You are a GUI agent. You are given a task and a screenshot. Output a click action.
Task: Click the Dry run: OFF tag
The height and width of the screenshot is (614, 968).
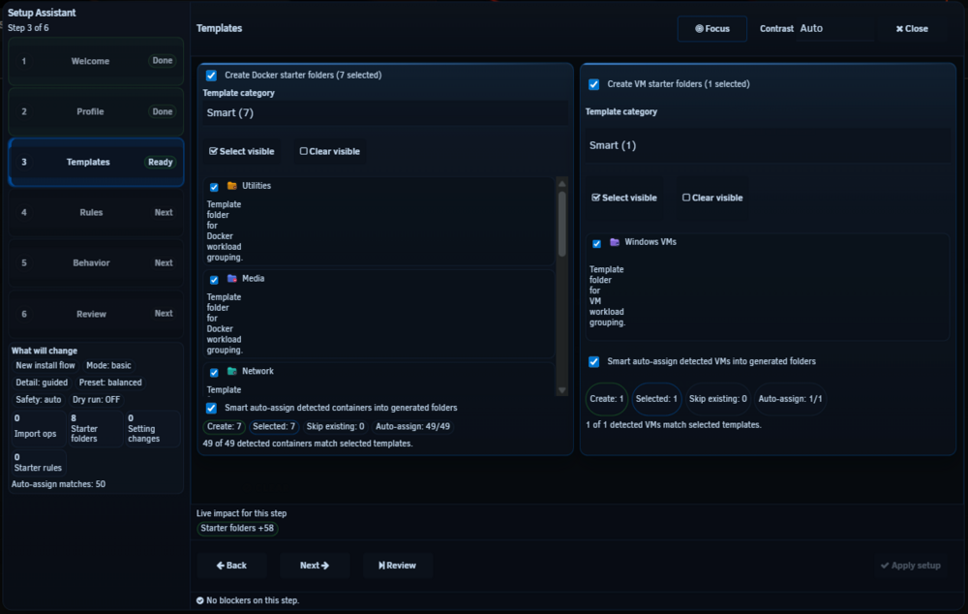96,400
